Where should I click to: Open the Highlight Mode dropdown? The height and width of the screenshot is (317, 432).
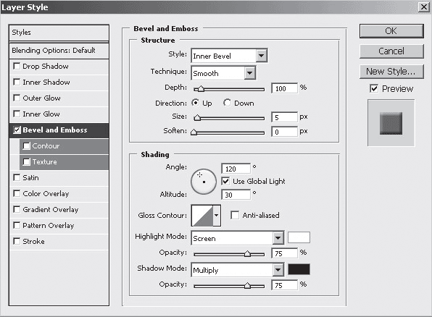(x=238, y=238)
